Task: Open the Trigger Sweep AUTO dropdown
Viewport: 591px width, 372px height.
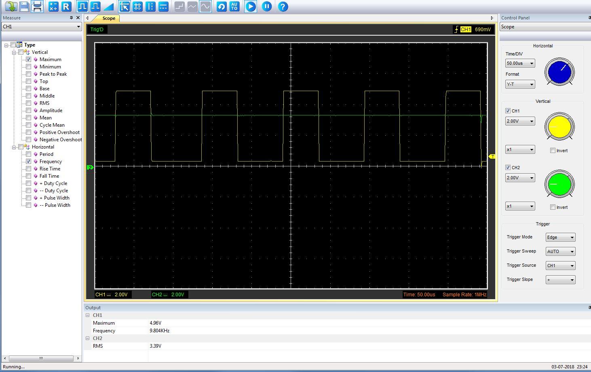Action: point(560,251)
